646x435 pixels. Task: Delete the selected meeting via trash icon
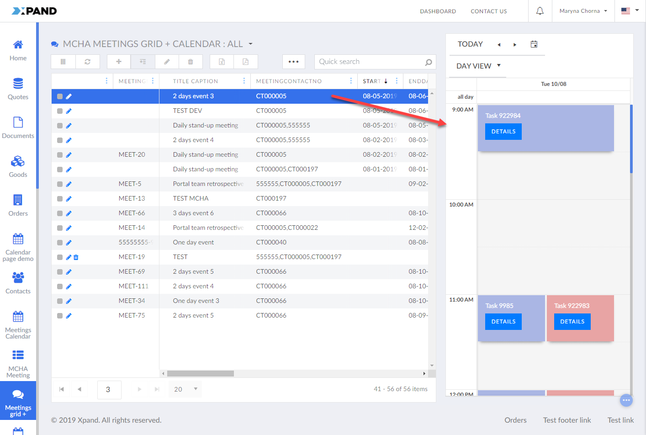tap(191, 61)
